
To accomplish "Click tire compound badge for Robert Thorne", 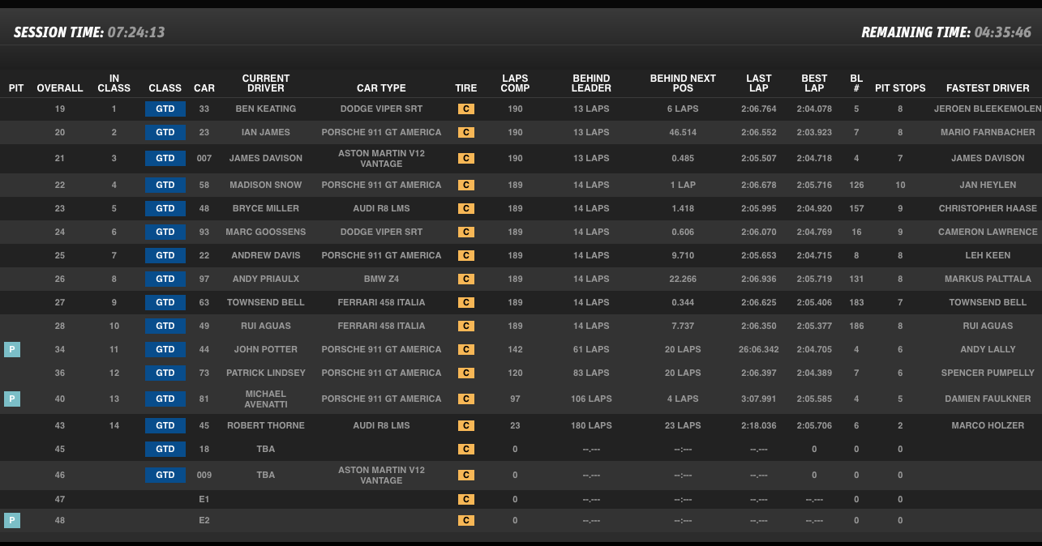I will [465, 425].
